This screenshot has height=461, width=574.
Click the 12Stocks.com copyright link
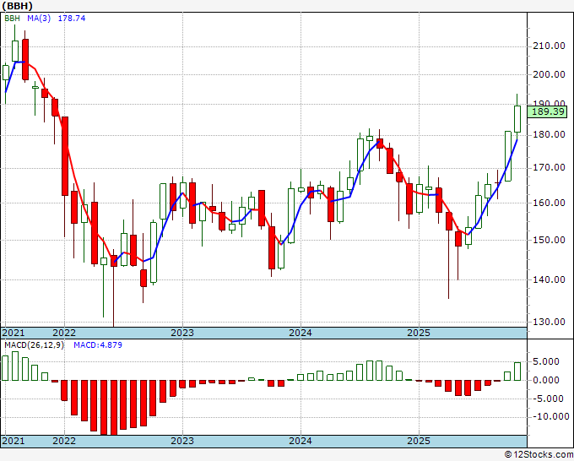539,455
